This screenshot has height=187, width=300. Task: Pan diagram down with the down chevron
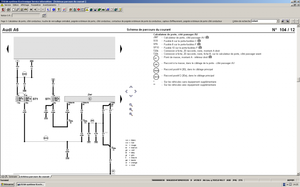tap(131, 96)
